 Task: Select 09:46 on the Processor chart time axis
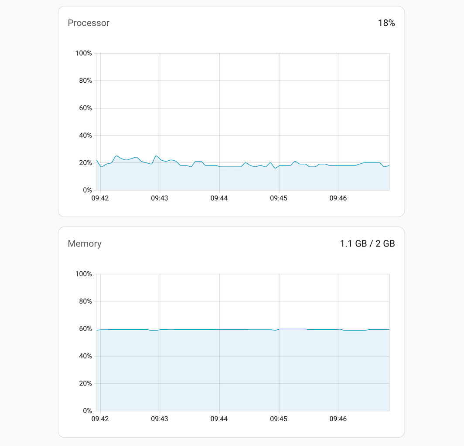[338, 198]
